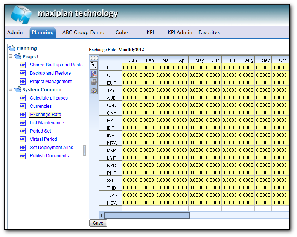
Task: Switch to the KPI Admin tab
Action: 180,33
